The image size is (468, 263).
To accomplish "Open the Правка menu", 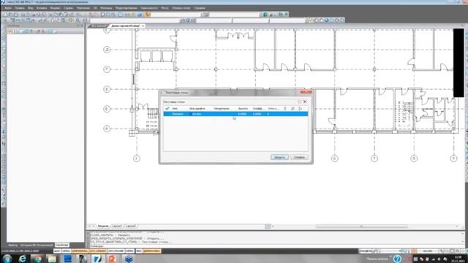I will [x=20, y=8].
